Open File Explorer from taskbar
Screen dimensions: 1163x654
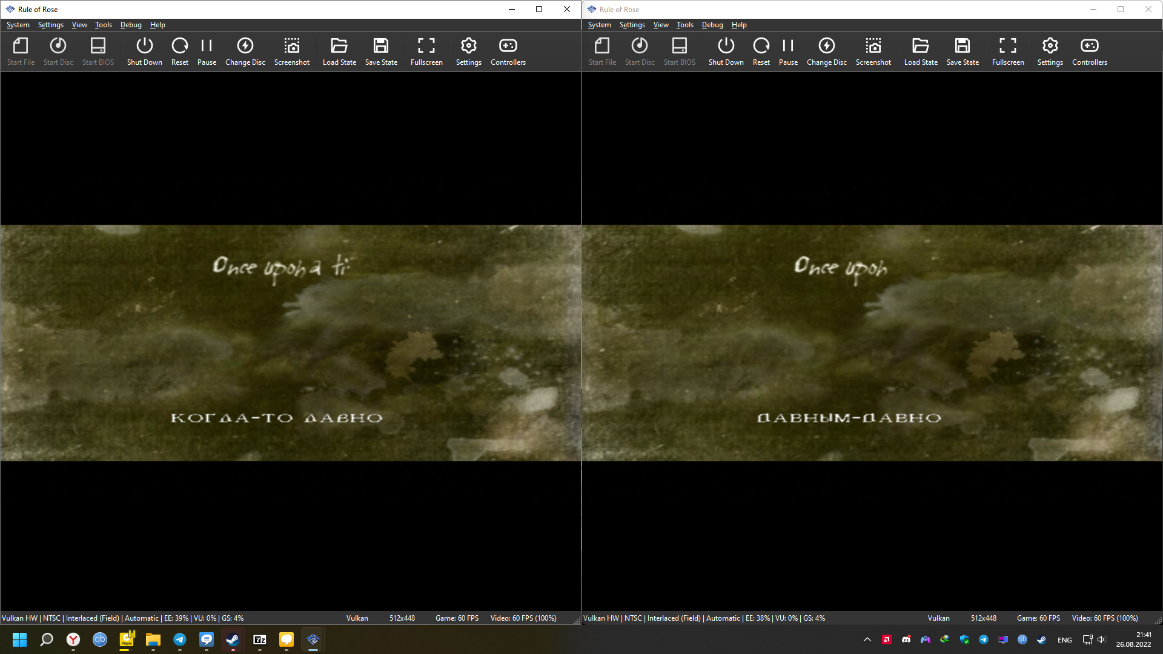click(x=153, y=639)
